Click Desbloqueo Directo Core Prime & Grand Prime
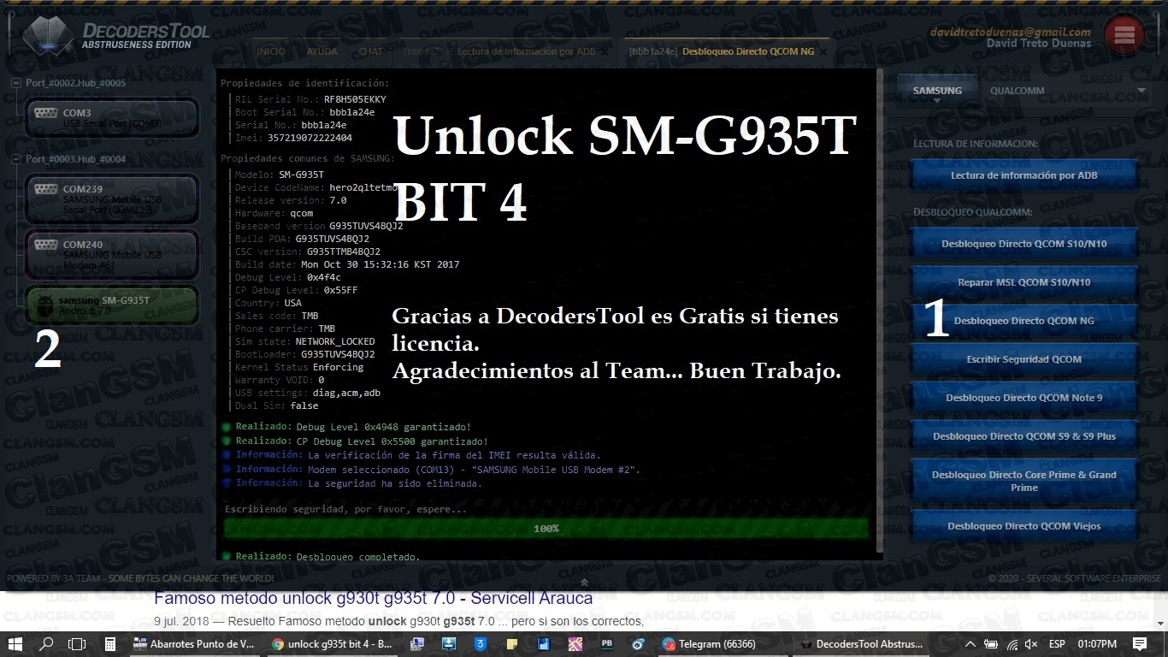Screen dimensions: 1168x657 pyautogui.click(x=1023, y=481)
